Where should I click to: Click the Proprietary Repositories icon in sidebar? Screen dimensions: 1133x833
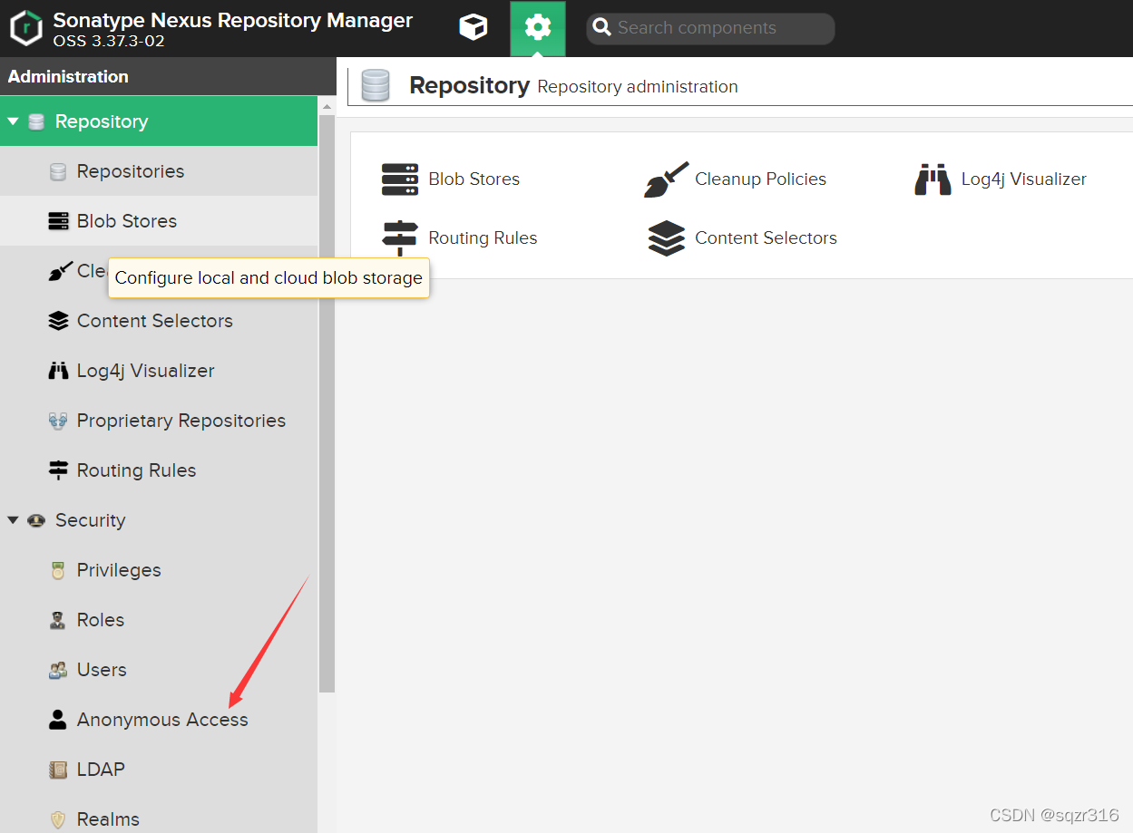pyautogui.click(x=58, y=421)
